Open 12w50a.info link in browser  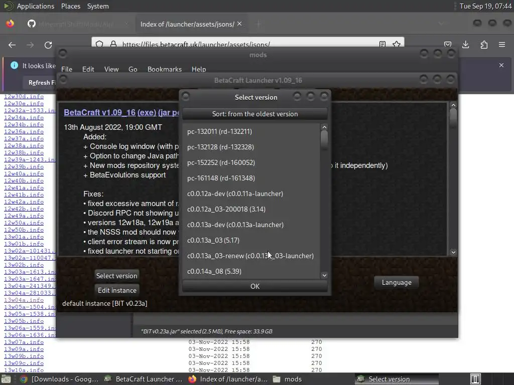pos(24,223)
